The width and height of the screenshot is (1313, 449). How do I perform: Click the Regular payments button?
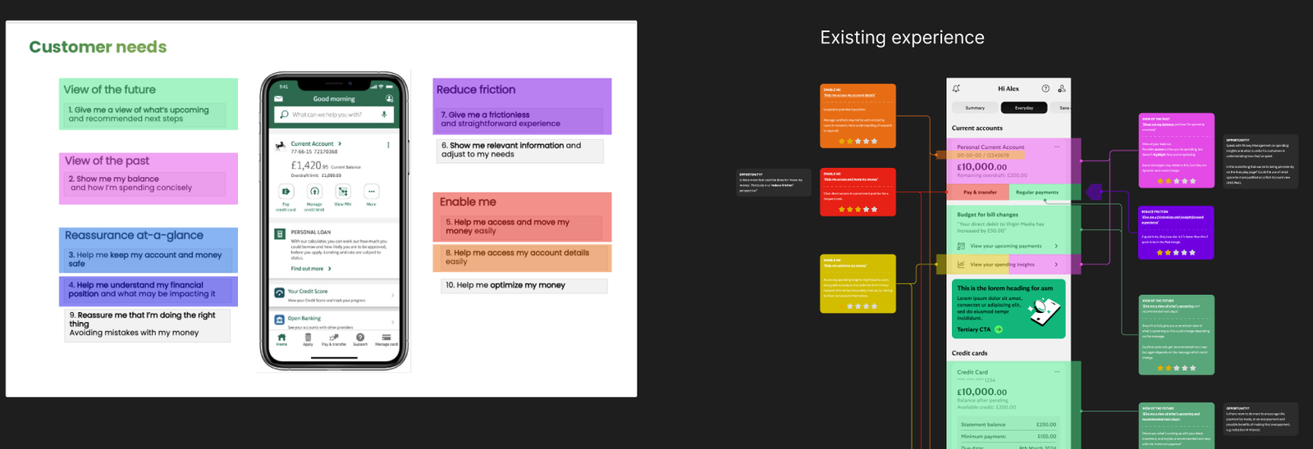point(1037,193)
